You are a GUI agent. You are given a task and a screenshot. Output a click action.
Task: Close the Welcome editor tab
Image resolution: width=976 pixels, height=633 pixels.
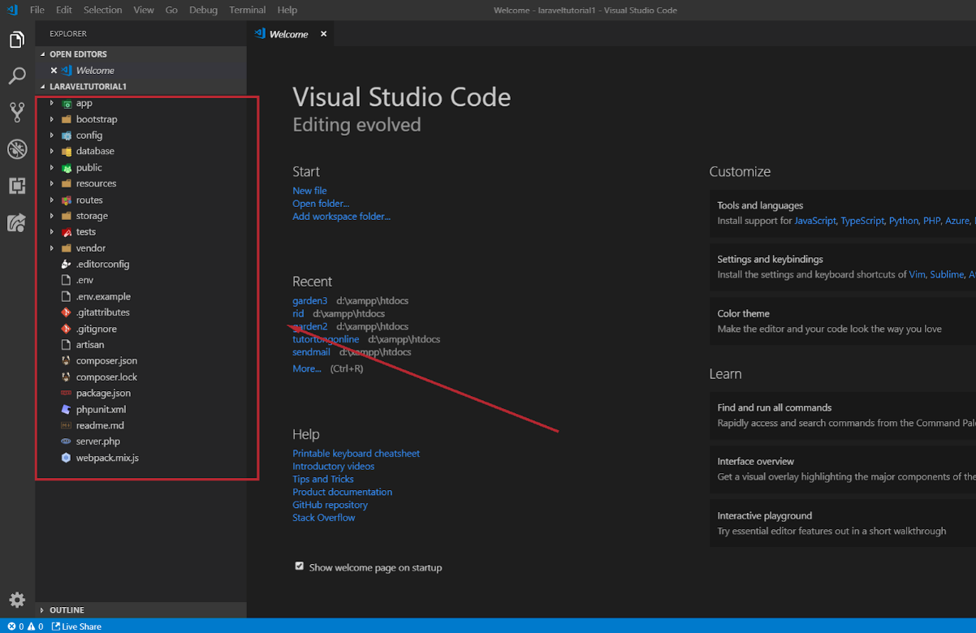click(323, 34)
